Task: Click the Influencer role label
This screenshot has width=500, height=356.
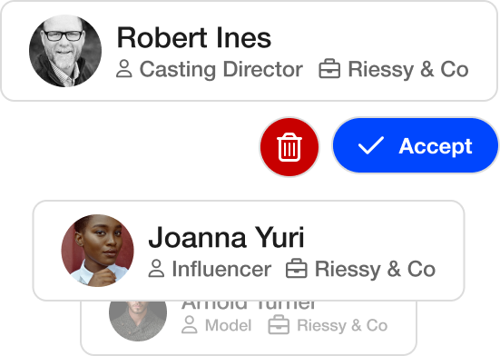Action: tap(221, 269)
